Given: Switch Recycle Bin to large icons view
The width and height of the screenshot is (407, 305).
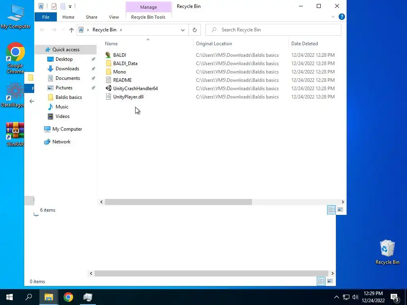Looking at the screenshot, I should [340, 210].
